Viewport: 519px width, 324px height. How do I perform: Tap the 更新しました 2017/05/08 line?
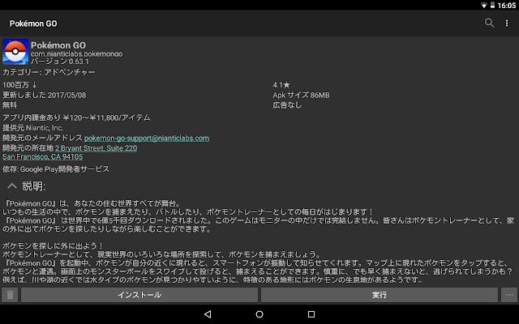44,96
